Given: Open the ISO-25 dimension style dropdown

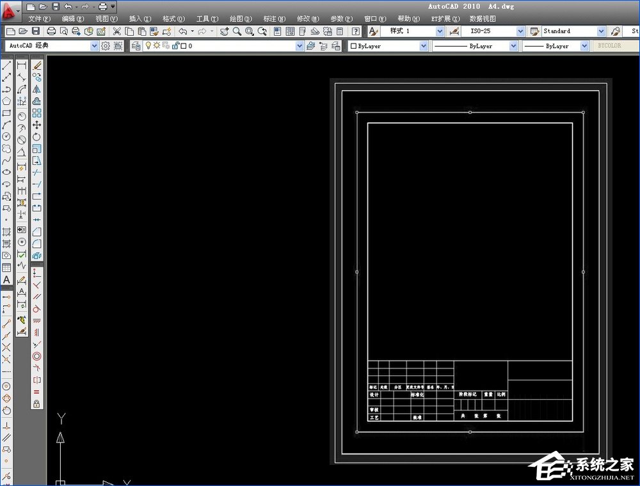Looking at the screenshot, I should 520,31.
